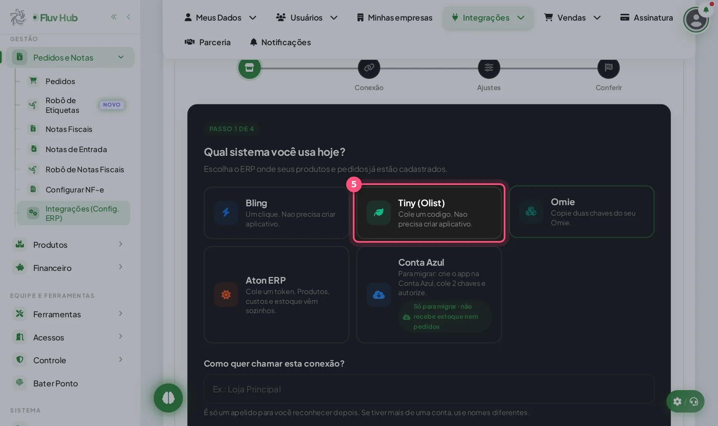Screen dimensions: 718x426
Task: Expand Financeiro sidebar section
Action: point(70,268)
